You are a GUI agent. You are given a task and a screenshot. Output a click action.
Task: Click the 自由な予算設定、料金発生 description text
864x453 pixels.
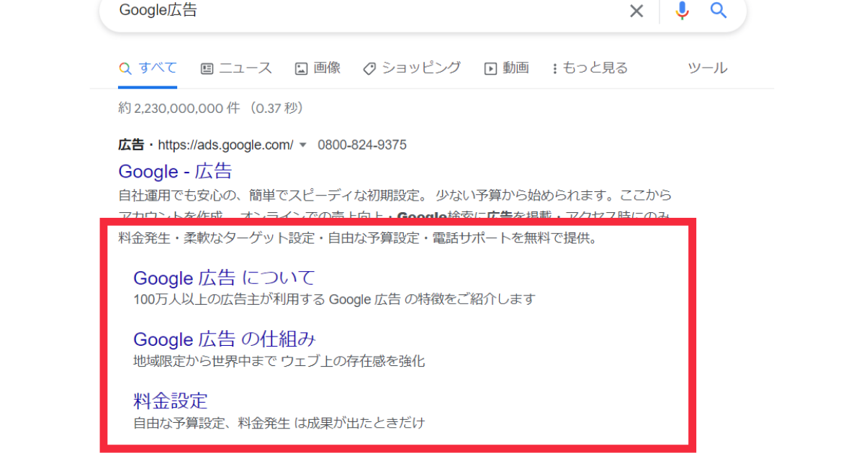pyautogui.click(x=279, y=422)
